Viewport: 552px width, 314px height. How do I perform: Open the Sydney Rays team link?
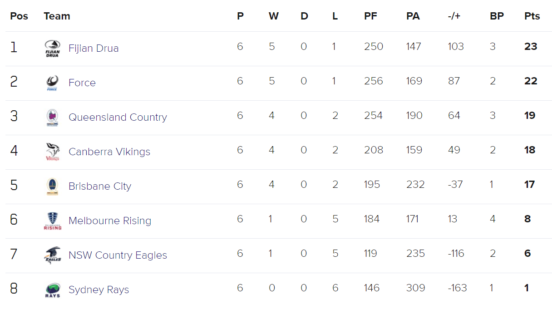coord(99,290)
